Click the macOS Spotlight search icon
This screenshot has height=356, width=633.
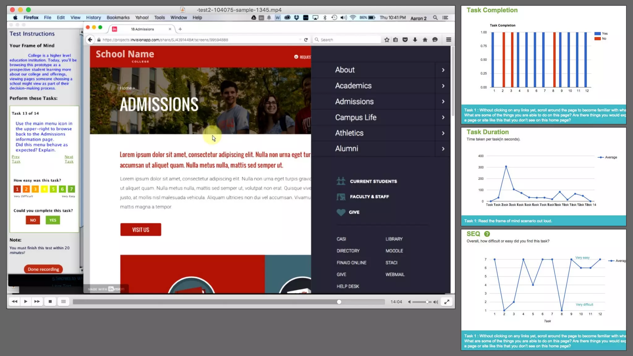pos(435,18)
